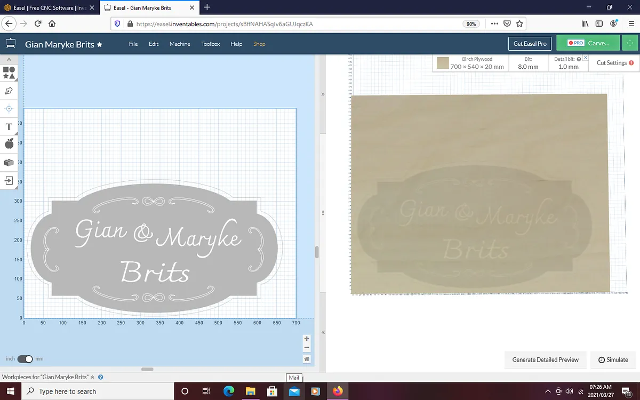Screen dimensions: 640x400
Task: Collapse the left tool panel with chevrons
Action: click(9, 59)
